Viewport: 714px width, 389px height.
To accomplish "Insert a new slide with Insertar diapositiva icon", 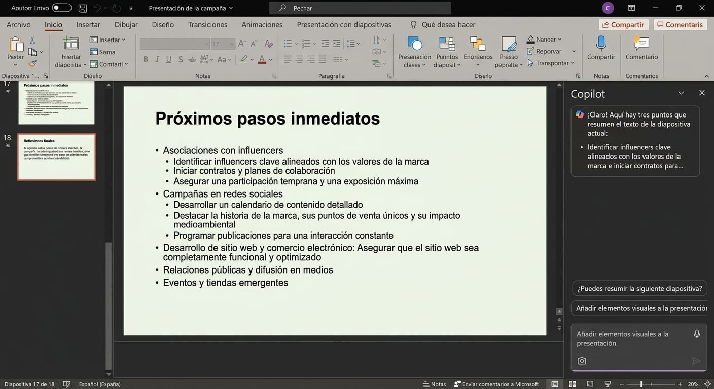I will point(71,44).
